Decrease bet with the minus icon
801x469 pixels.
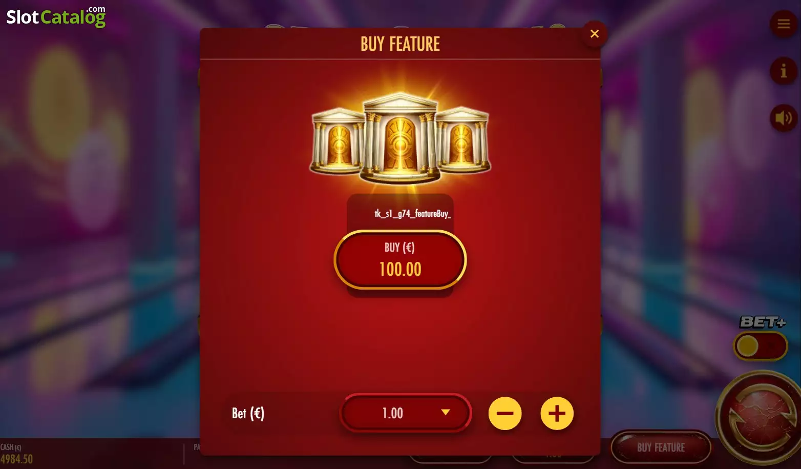point(505,413)
